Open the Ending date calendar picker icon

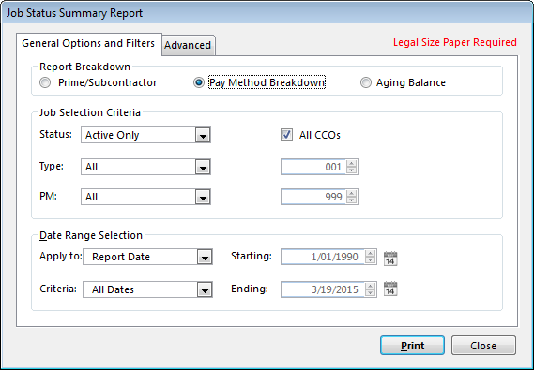coord(390,289)
